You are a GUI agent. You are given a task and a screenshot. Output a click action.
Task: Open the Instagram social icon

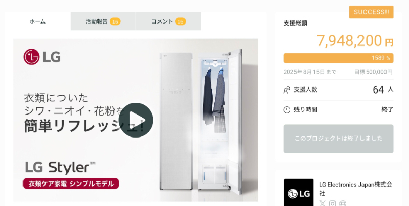pos(332,203)
